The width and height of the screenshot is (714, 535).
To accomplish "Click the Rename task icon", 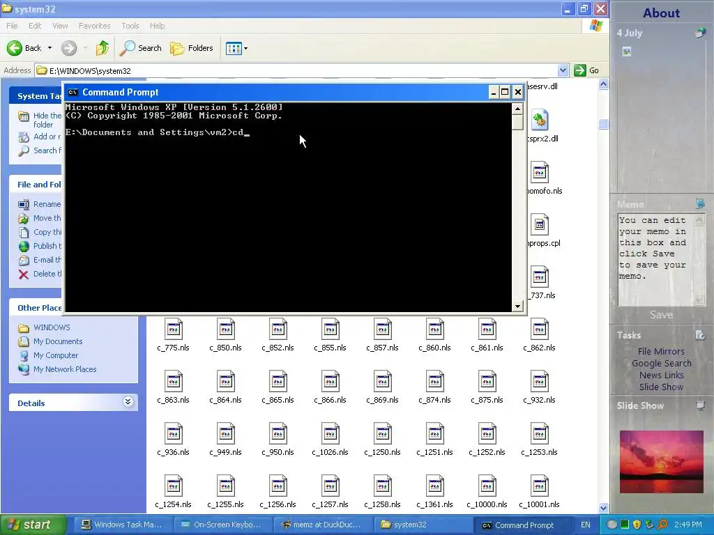I will [x=23, y=205].
